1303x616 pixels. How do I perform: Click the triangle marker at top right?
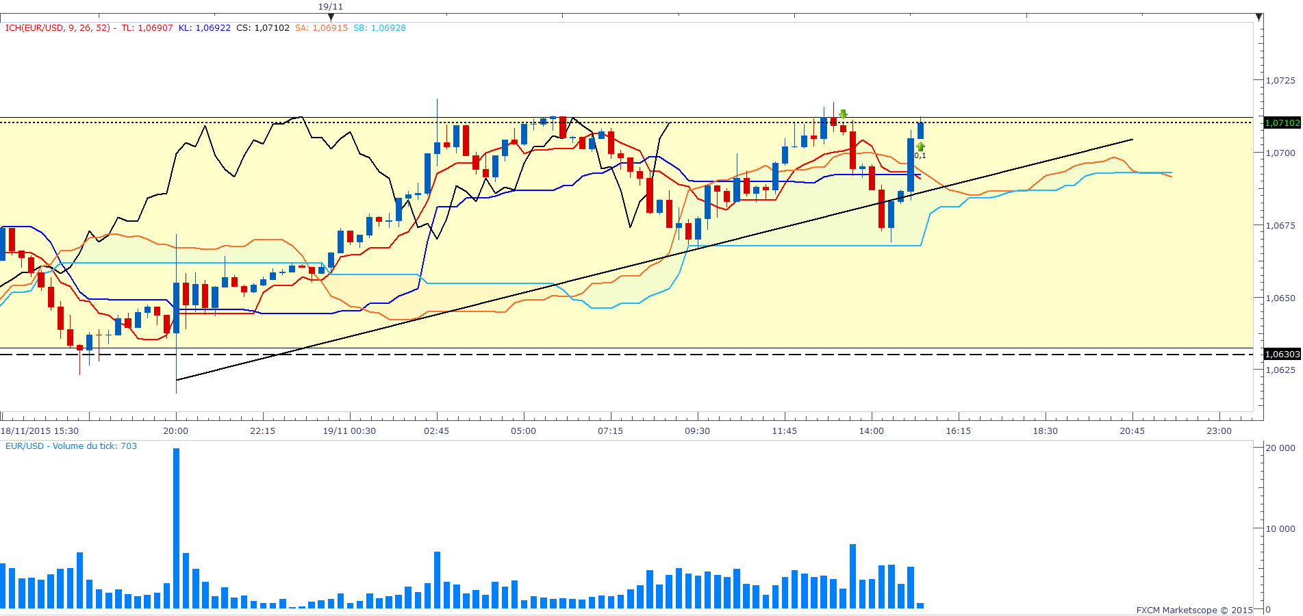point(1258,16)
